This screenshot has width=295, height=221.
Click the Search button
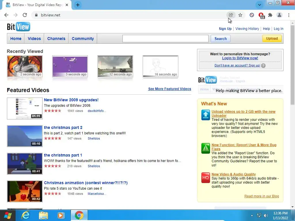click(x=220, y=39)
